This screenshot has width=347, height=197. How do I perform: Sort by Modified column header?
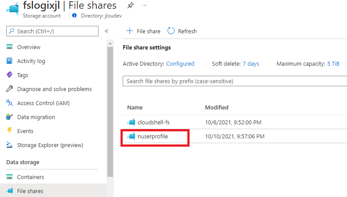point(217,108)
